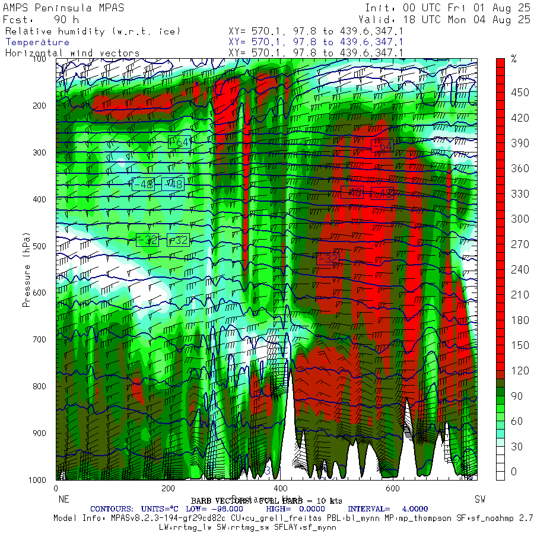Click the -64 contour label in the red area

383,146
